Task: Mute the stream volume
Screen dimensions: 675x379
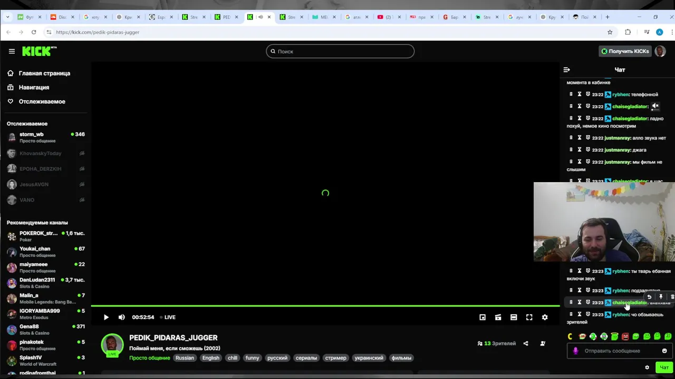Action: pos(122,317)
